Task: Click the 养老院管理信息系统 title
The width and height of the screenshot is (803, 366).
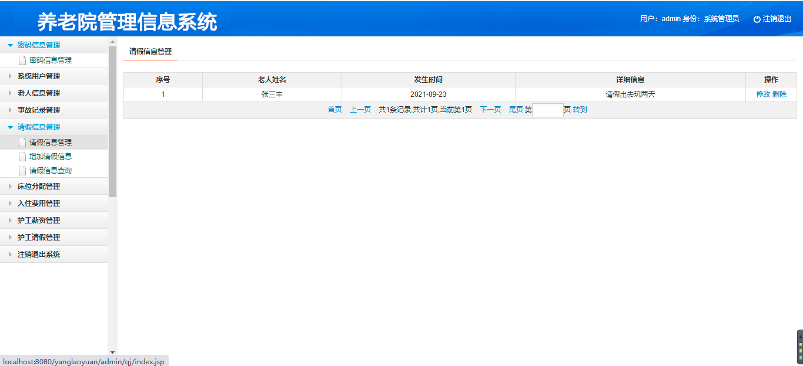Action: 127,22
